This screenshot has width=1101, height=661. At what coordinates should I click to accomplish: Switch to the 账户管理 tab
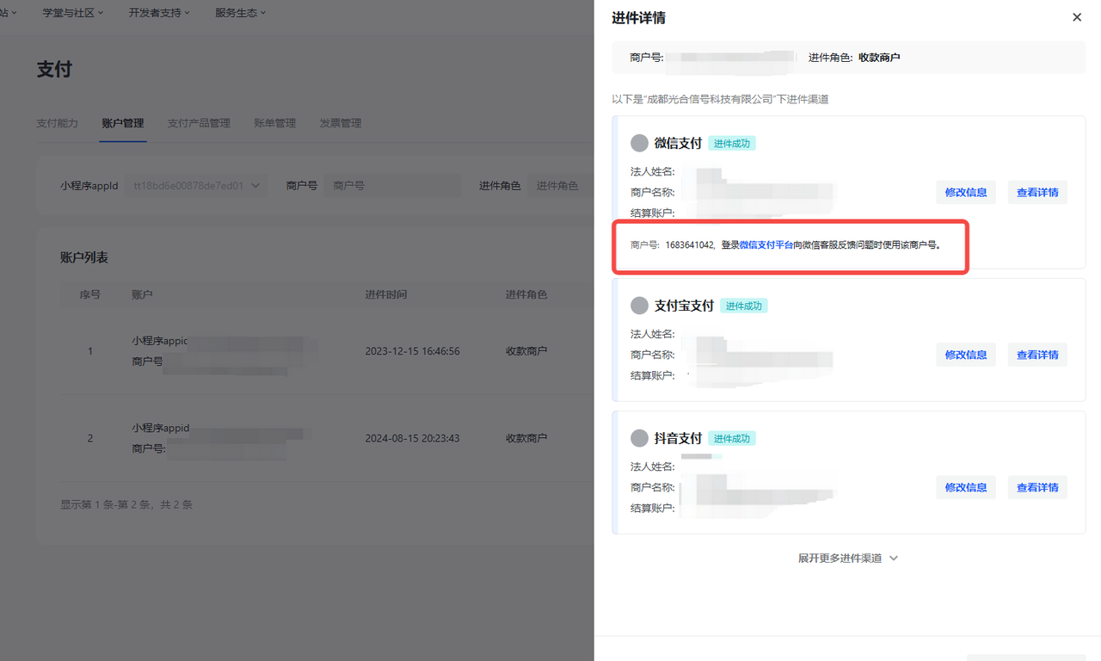[x=123, y=123]
